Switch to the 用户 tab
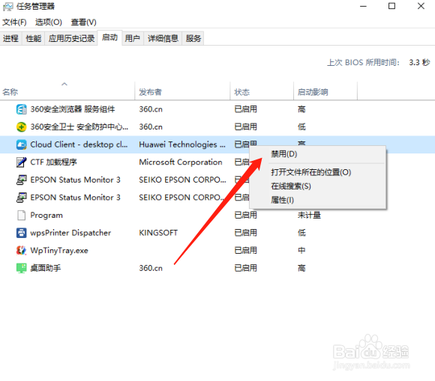Image resolution: width=435 pixels, height=381 pixels. tap(132, 38)
